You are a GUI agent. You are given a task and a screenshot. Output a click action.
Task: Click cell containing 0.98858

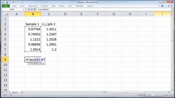pyautogui.click(x=33, y=44)
